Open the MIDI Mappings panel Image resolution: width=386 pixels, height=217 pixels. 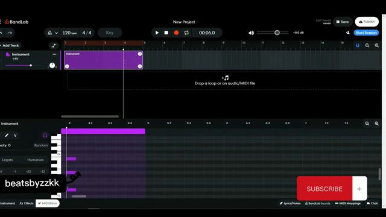click(x=348, y=204)
